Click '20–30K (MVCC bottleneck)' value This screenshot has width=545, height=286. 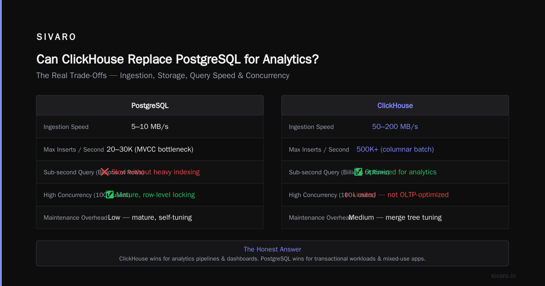[150, 149]
